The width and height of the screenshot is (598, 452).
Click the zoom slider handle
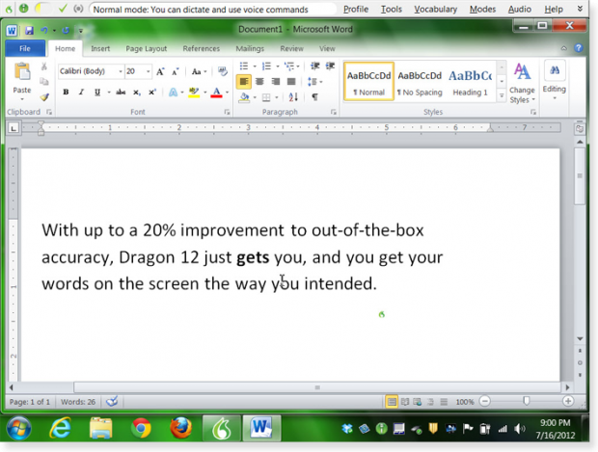click(x=527, y=401)
